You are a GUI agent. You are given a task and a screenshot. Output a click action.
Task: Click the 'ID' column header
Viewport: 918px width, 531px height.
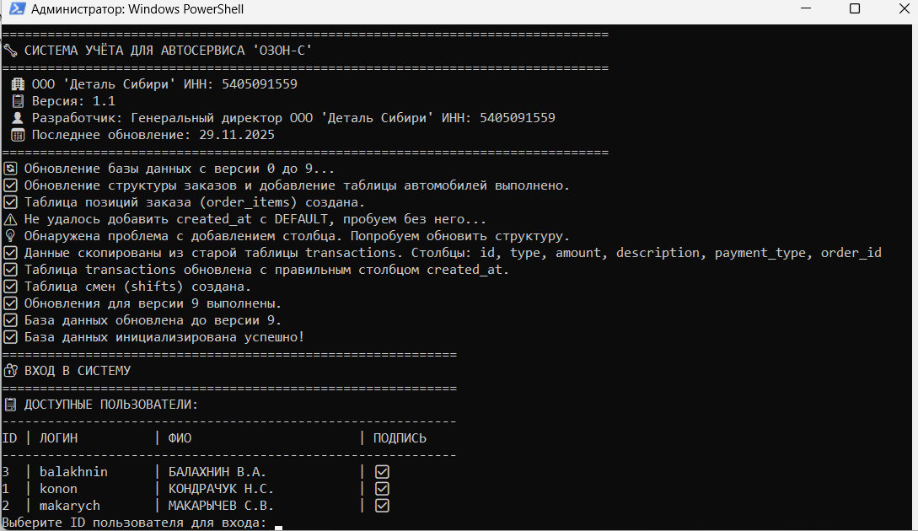[9, 438]
